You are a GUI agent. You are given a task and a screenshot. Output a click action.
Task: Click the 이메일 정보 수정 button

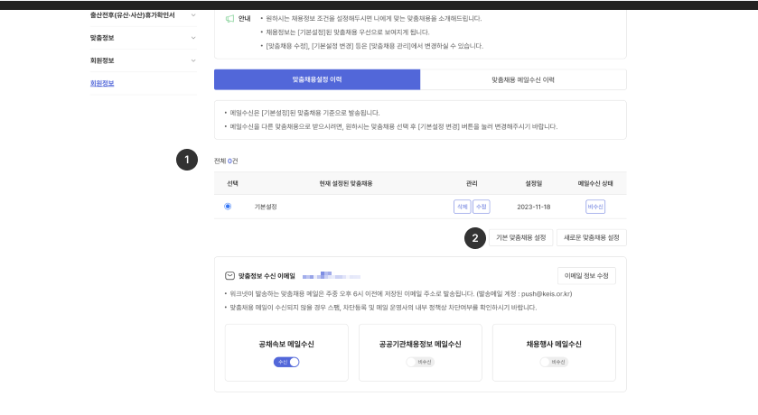click(586, 275)
